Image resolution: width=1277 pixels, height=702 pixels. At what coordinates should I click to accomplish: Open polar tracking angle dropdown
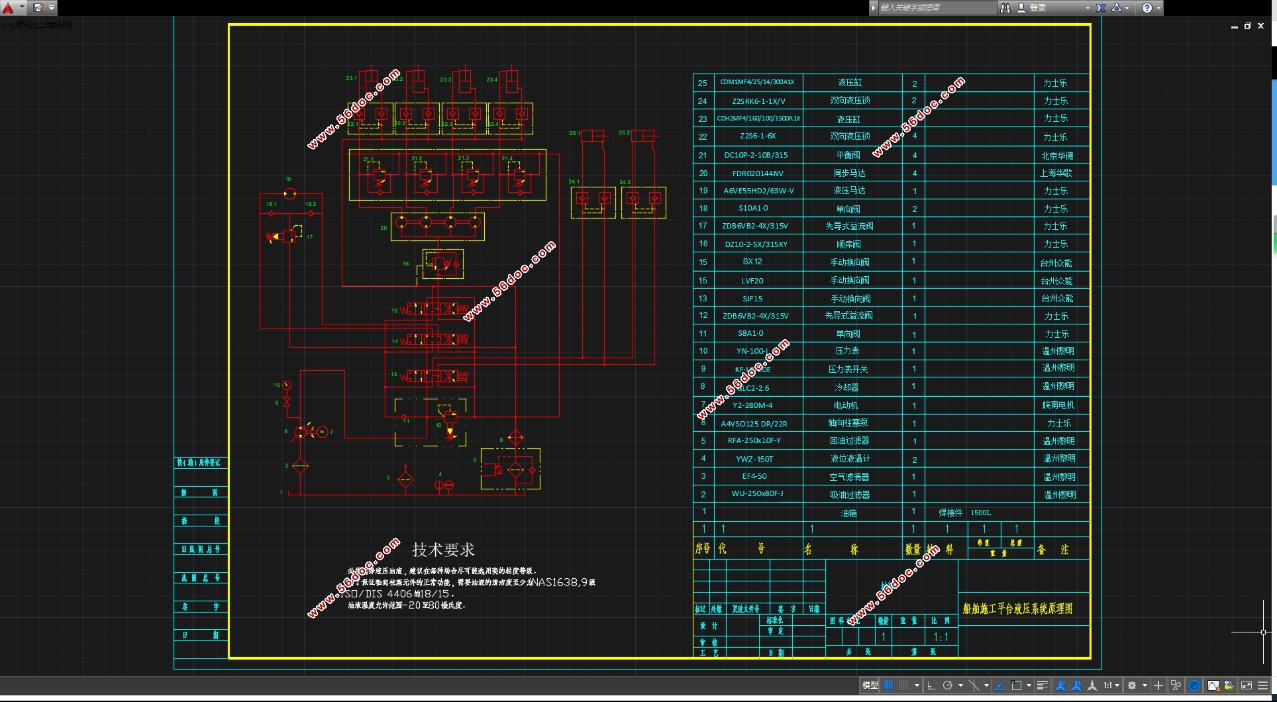tap(960, 685)
